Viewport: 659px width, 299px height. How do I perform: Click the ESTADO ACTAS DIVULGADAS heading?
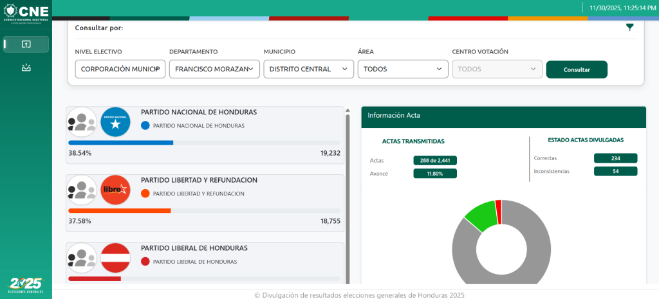pos(586,140)
